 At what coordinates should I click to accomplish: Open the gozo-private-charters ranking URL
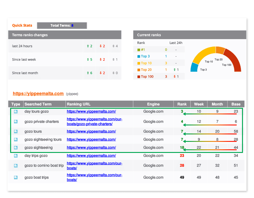click(x=94, y=122)
